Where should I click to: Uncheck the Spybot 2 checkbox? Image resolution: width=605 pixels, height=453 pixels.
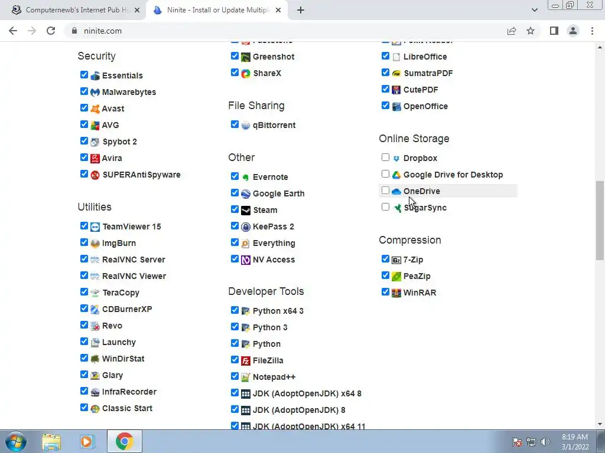(x=84, y=140)
